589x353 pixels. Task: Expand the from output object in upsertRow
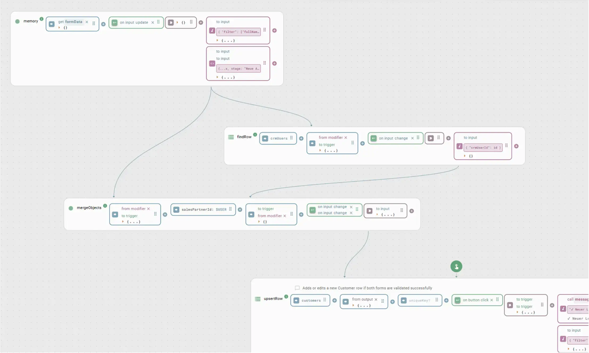pos(353,306)
